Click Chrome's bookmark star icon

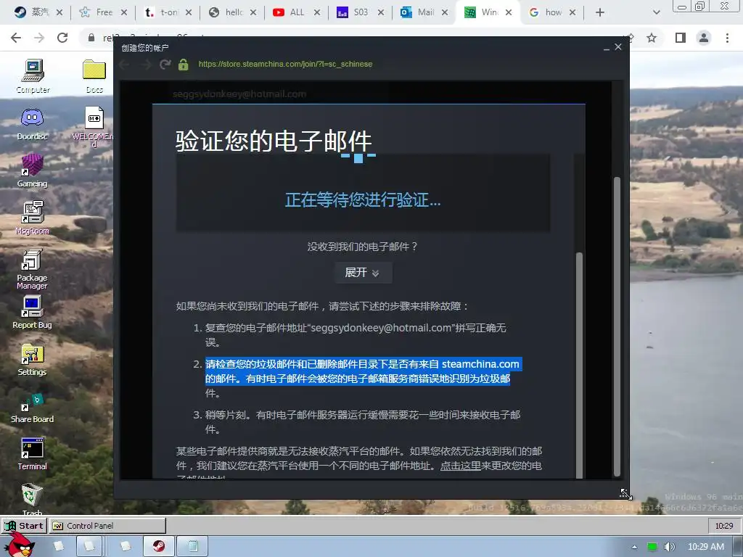652,38
